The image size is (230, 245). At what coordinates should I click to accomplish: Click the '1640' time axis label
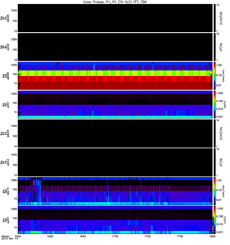[82, 236]
